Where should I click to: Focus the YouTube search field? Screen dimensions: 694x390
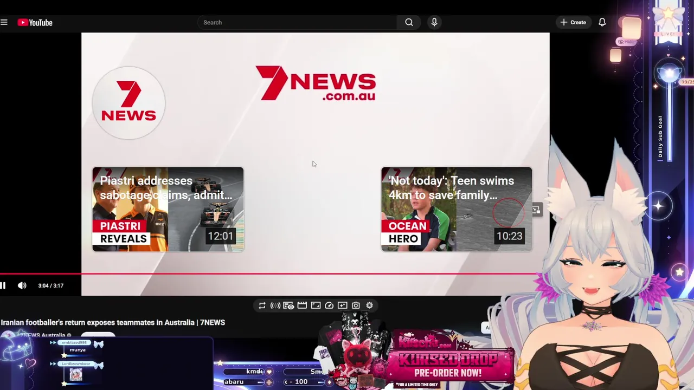[x=297, y=22]
